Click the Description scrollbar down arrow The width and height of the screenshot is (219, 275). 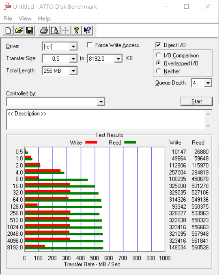(208, 126)
